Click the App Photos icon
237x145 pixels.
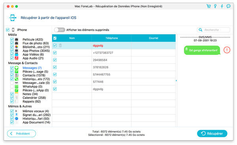point(17,51)
